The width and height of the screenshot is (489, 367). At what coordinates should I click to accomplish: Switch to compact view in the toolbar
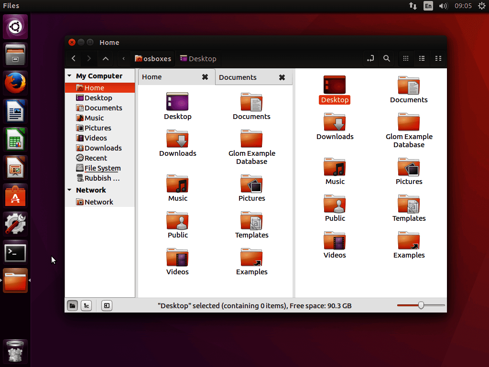tap(438, 58)
